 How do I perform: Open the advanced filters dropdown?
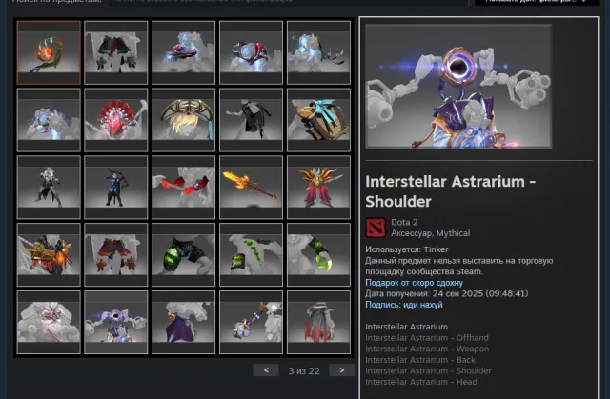537,2
